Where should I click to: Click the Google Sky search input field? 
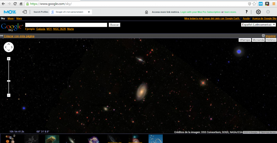[x=66, y=25]
